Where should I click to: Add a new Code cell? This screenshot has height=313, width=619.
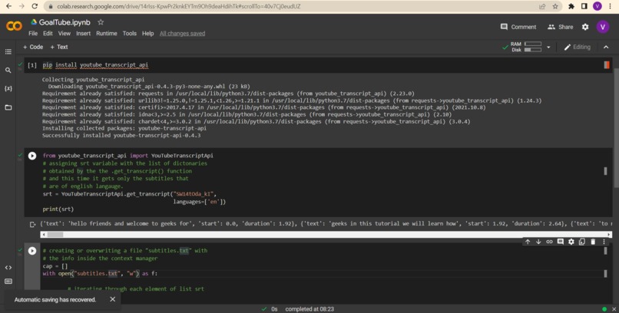pyautogui.click(x=33, y=47)
